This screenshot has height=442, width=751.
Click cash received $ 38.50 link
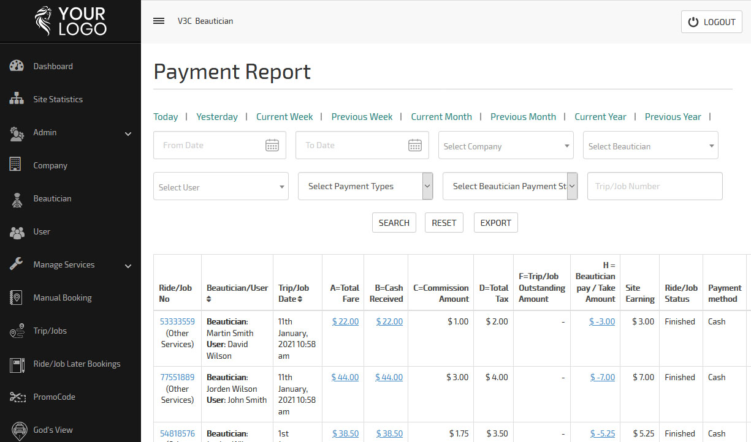point(389,433)
